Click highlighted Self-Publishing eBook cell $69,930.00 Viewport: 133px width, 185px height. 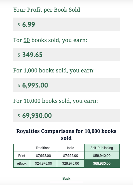[102, 164]
